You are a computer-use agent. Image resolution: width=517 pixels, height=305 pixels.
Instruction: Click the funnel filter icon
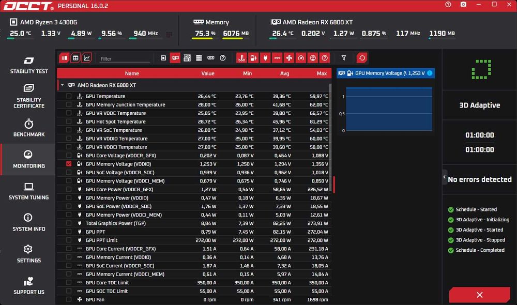pos(344,58)
